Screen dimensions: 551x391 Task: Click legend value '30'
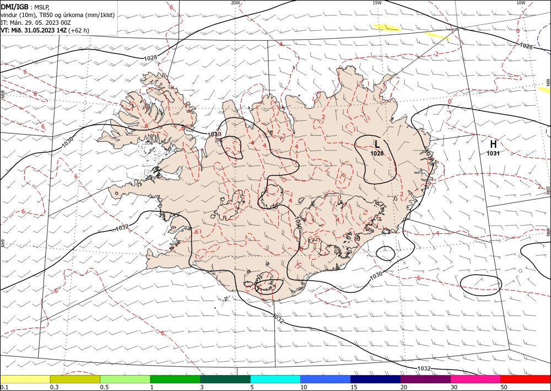pos(453,387)
